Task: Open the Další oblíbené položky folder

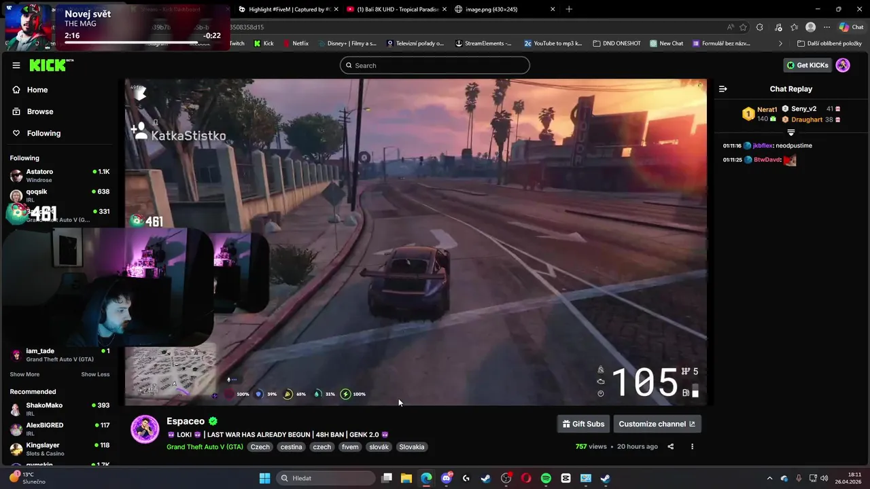Action: tap(829, 43)
